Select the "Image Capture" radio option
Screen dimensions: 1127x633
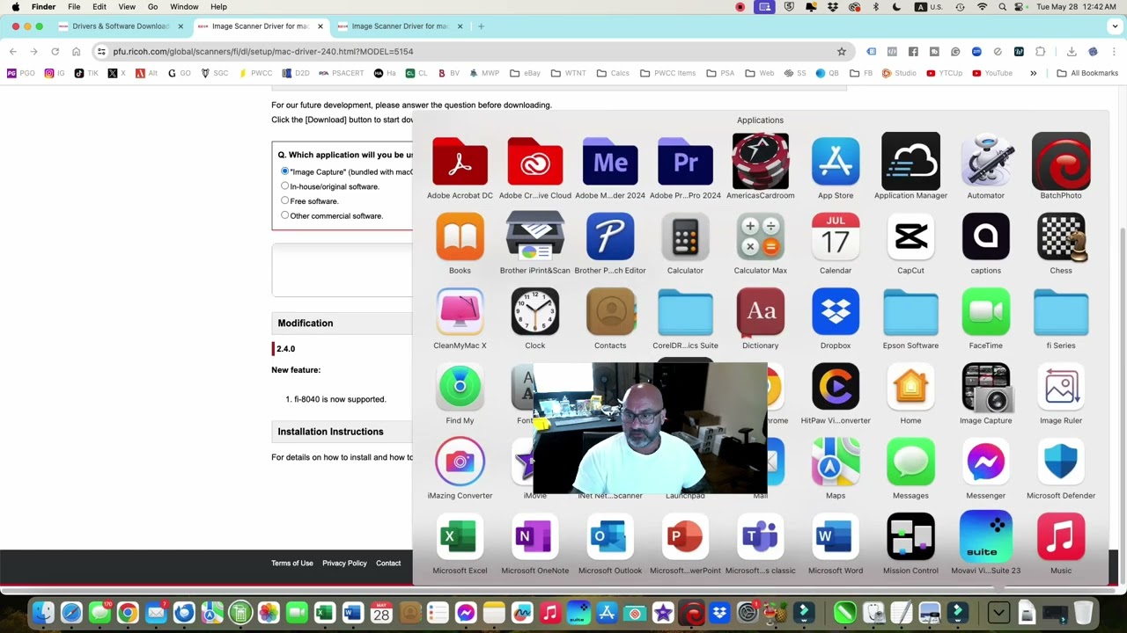[x=284, y=171]
